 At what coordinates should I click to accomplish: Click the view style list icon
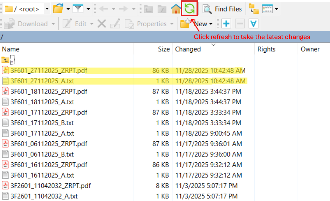[x=267, y=9]
